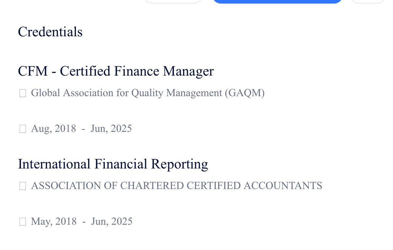Click the dash in the Aug, 2018 date range

[84, 129]
